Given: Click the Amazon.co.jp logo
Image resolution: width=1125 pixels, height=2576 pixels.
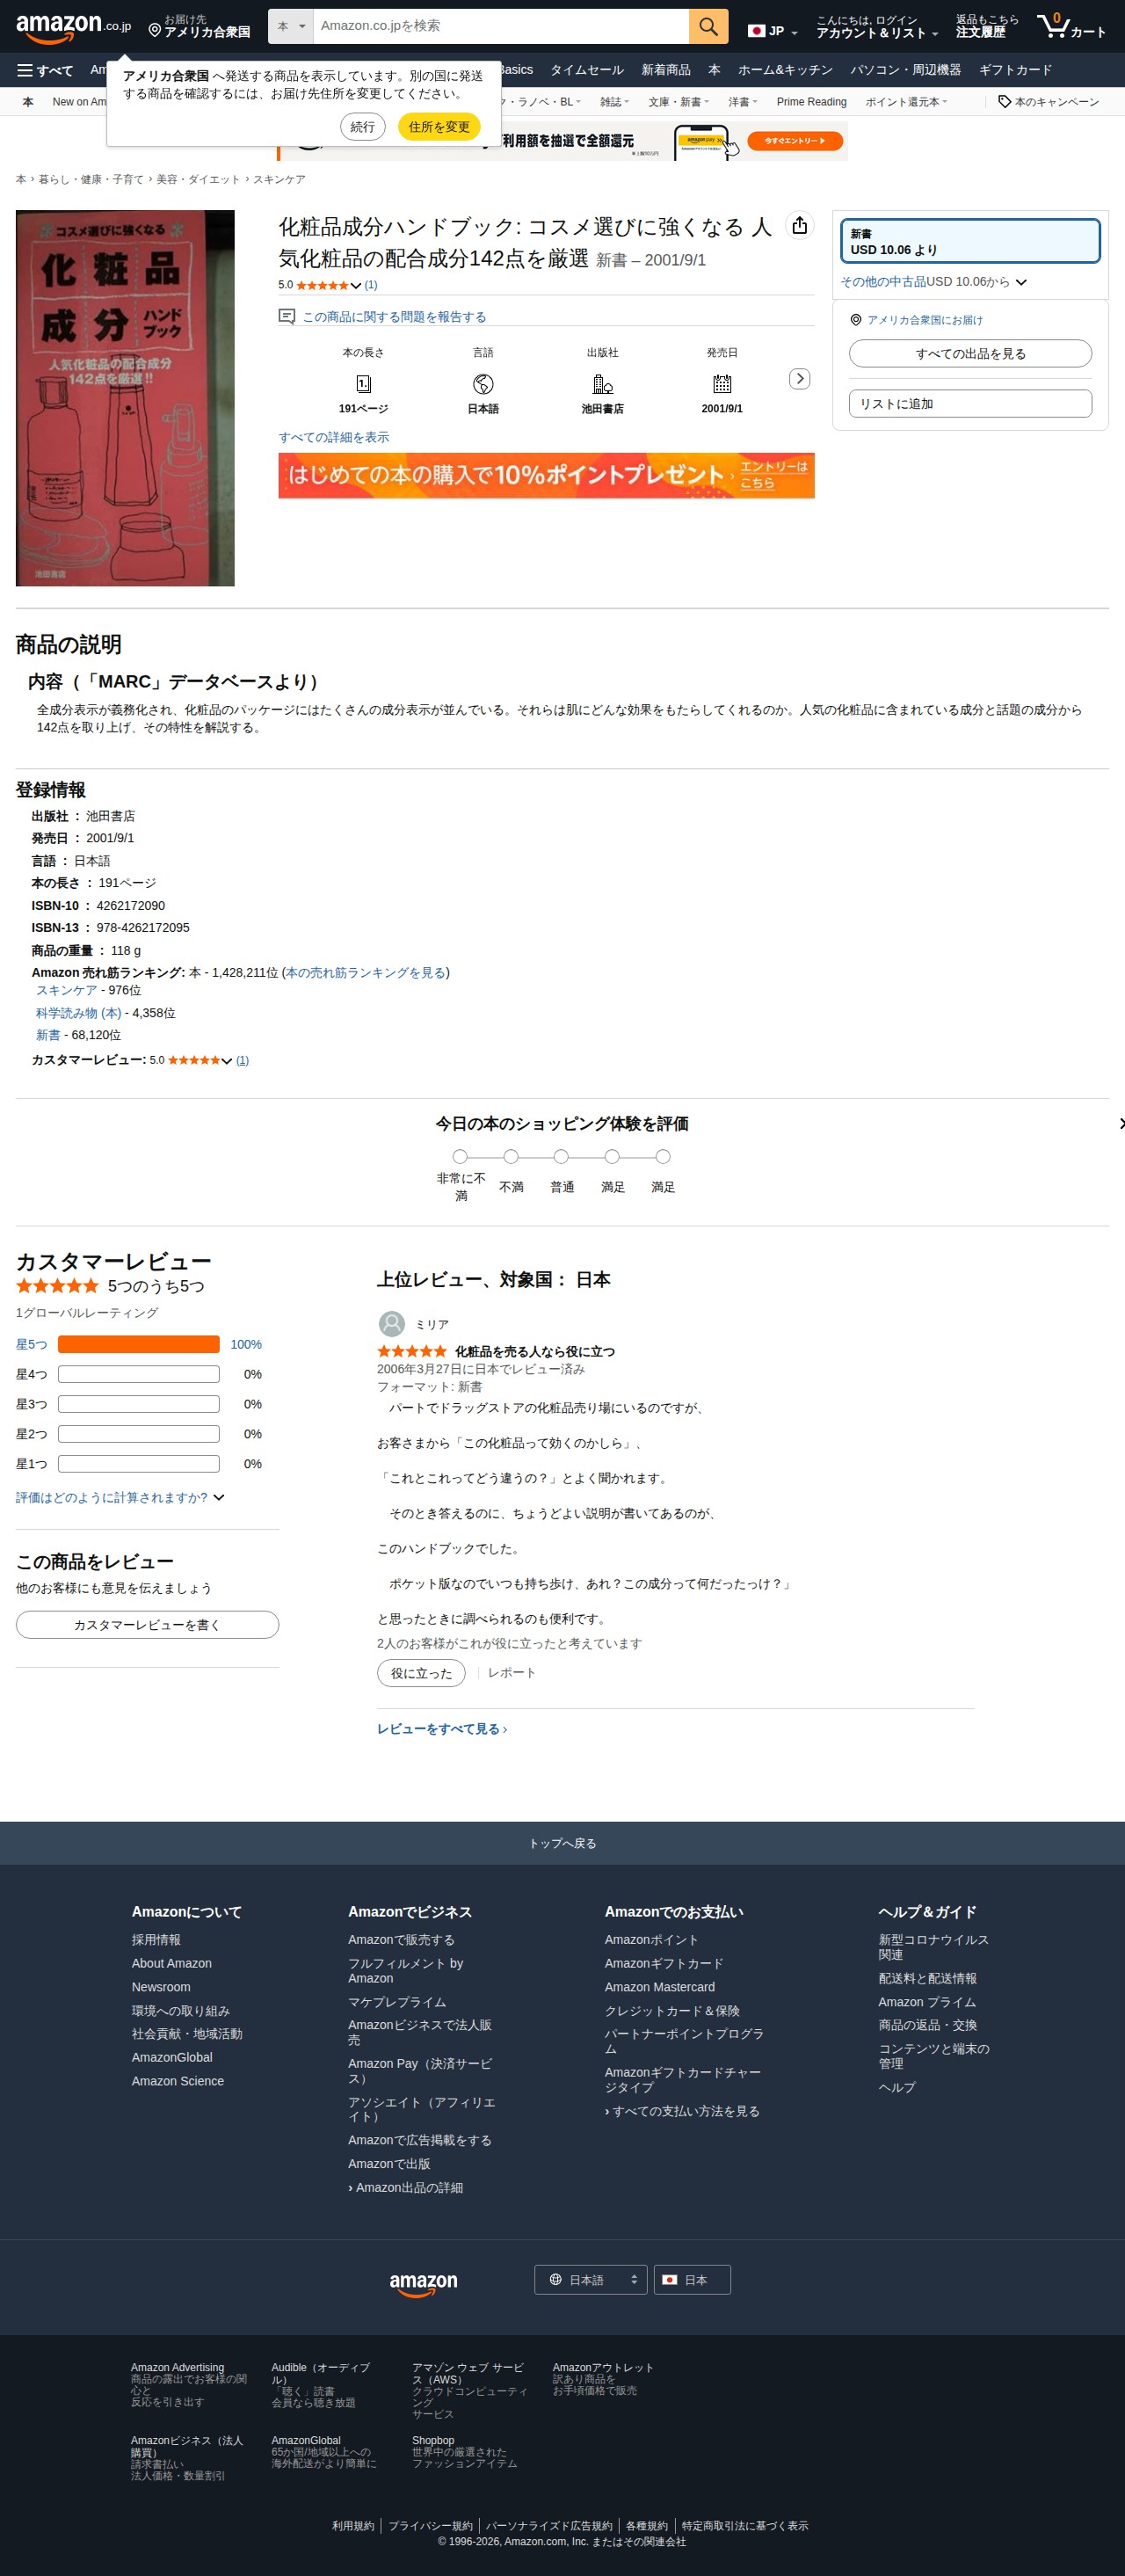Looking at the screenshot, I should 73,27.
